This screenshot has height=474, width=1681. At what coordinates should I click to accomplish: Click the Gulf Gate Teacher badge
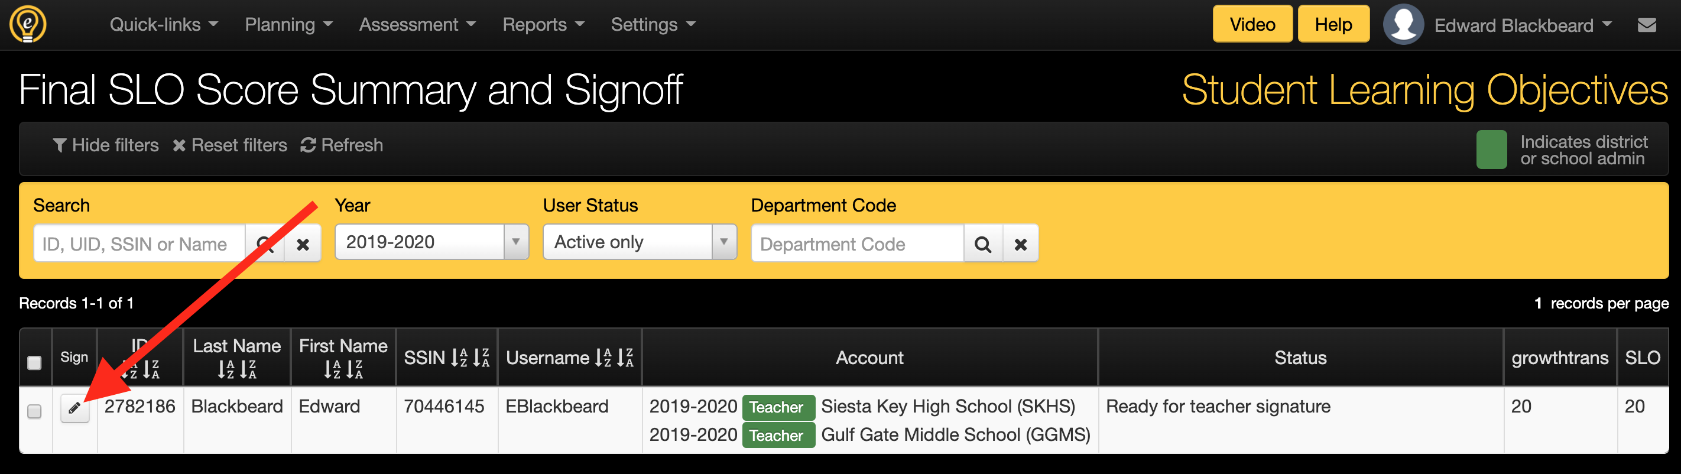(x=778, y=436)
